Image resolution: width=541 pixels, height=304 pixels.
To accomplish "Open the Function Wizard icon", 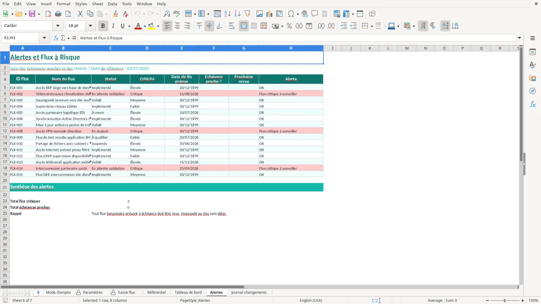I will pos(56,38).
